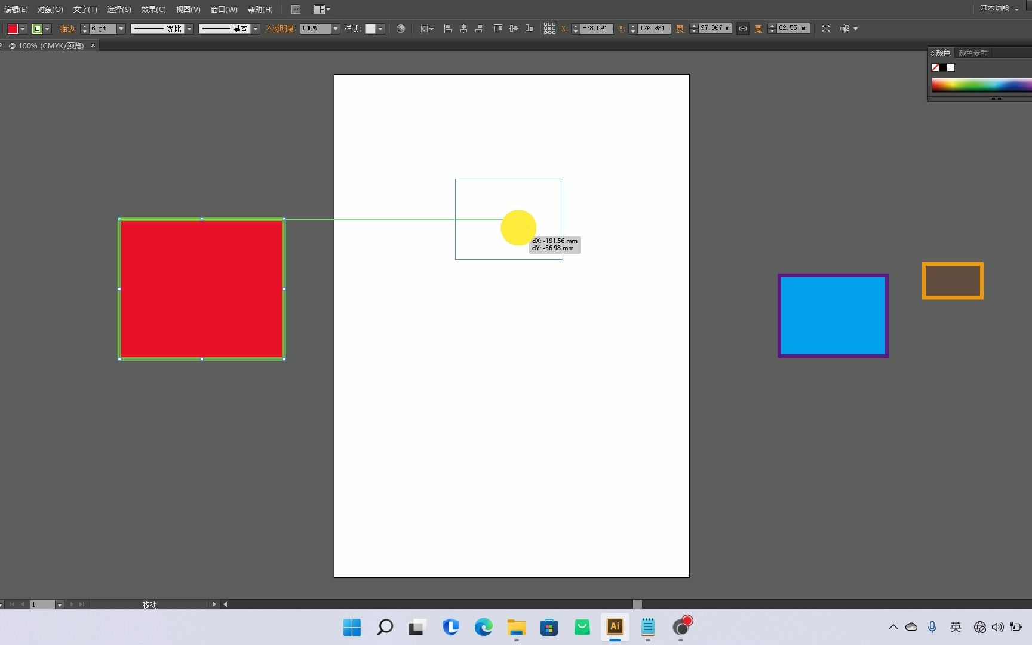This screenshot has width=1032, height=645.
Task: Click vertical align center icon
Action: [x=513, y=29]
